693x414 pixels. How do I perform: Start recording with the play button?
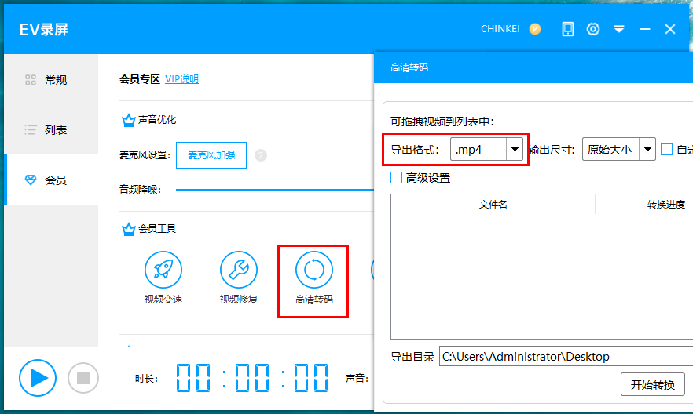(38, 378)
